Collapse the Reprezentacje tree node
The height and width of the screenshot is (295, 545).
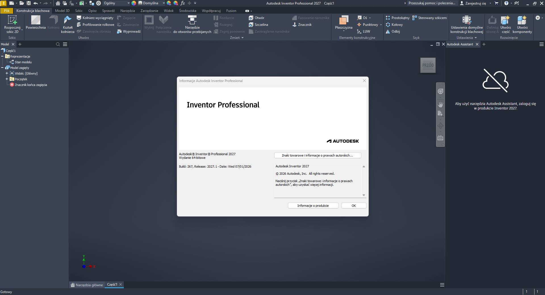(x=2, y=56)
